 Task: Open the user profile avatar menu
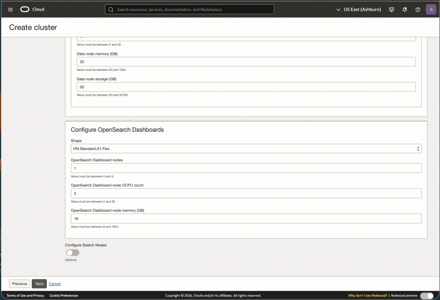point(431,9)
